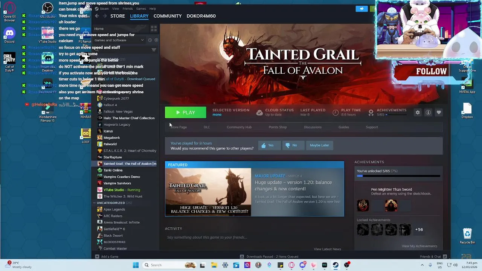
Task: Go back with Steam's left arrow
Action: [x=97, y=16]
